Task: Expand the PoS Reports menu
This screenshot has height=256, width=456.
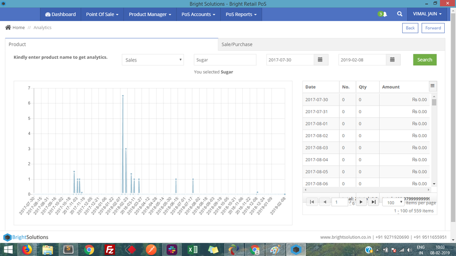Action: [x=241, y=14]
